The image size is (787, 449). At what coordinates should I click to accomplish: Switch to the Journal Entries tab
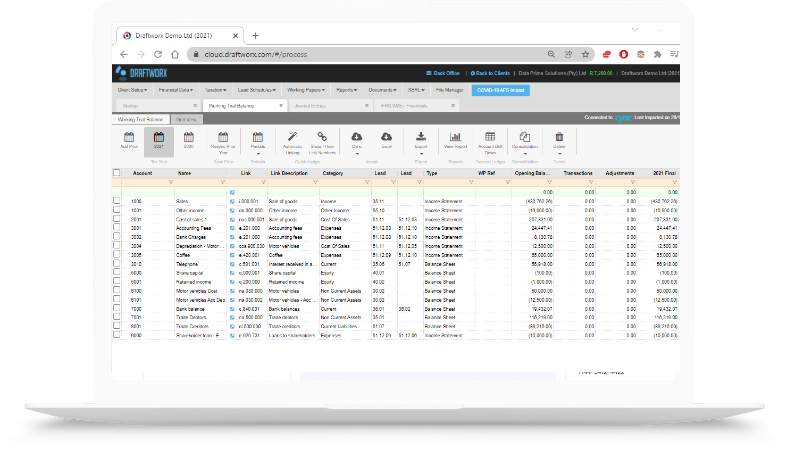[310, 106]
